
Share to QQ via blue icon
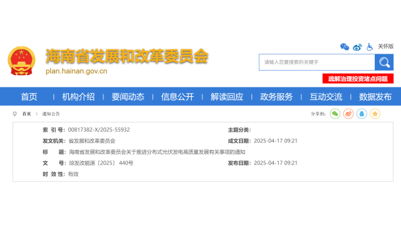[362, 114]
